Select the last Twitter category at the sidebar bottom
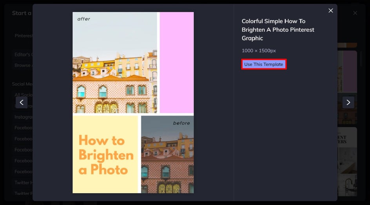The image size is (370, 205). coord(24,193)
